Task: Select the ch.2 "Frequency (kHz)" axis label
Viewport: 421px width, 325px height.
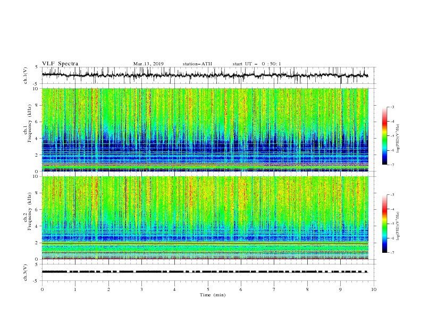Action: (30, 211)
